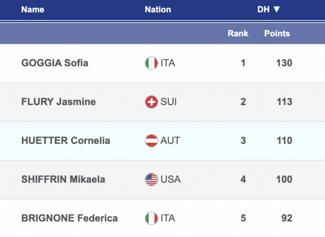Click the SUI nation code
The width and height of the screenshot is (325, 237).
[168, 102]
